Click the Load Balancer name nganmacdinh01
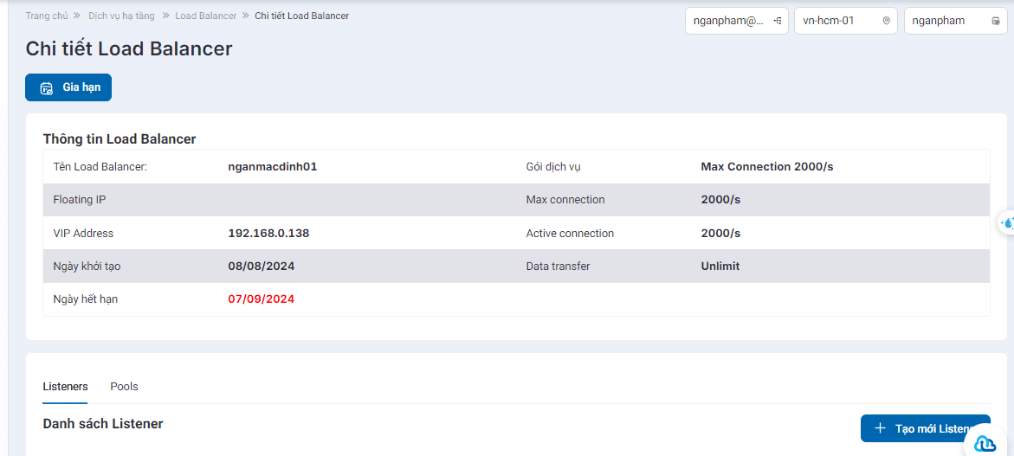1014x456 pixels. [x=272, y=167]
